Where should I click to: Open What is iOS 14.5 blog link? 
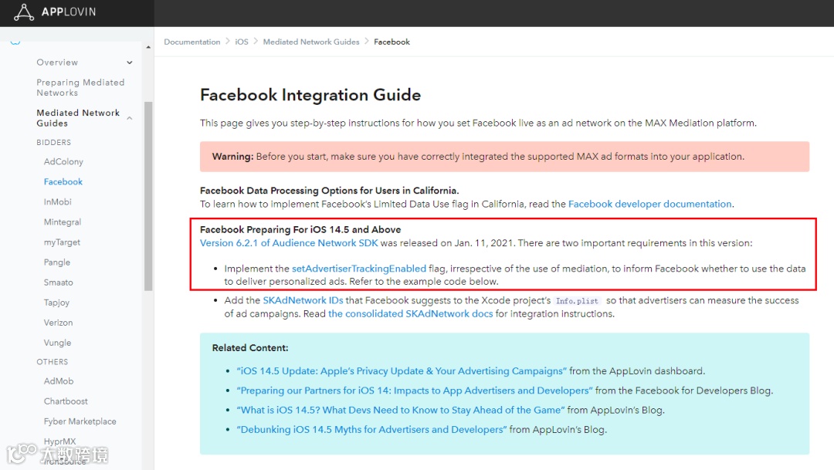(401, 410)
